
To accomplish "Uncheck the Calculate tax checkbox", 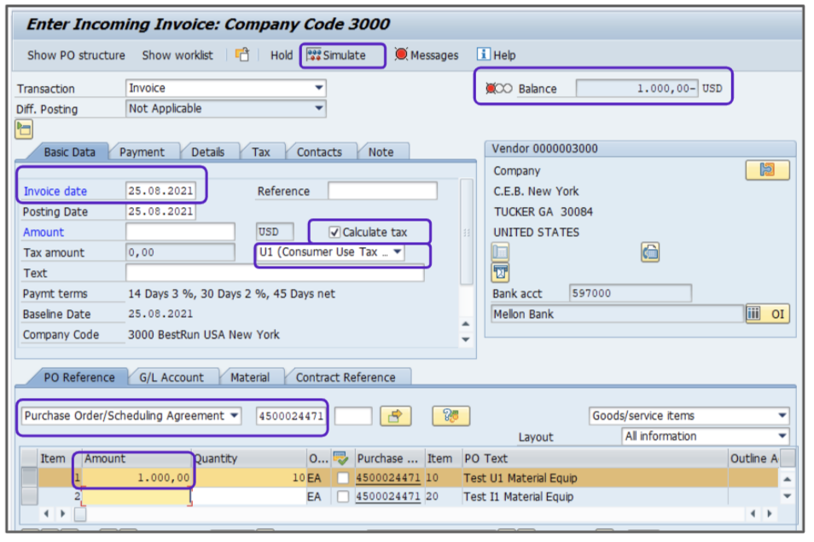I will point(335,232).
